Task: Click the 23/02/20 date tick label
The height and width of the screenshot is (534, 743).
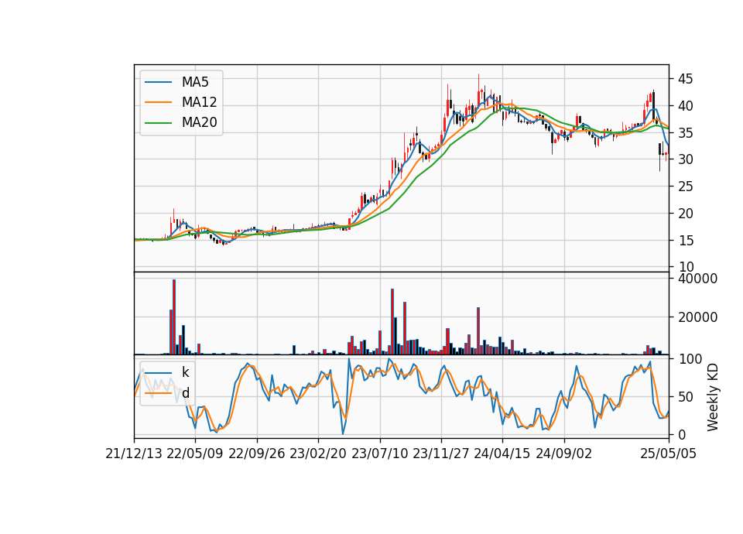Action: (x=317, y=454)
